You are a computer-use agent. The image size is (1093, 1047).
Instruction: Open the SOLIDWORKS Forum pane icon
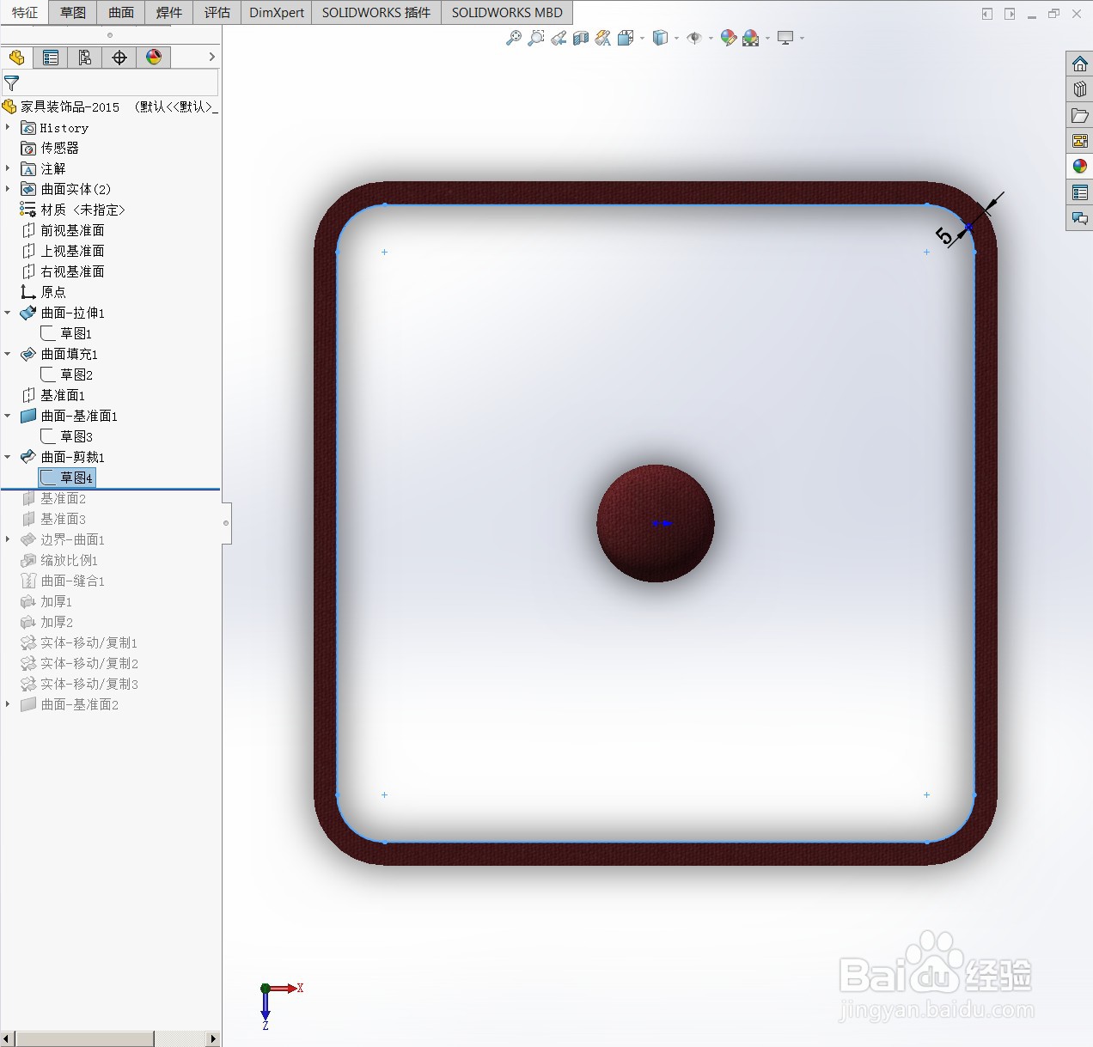(x=1080, y=218)
